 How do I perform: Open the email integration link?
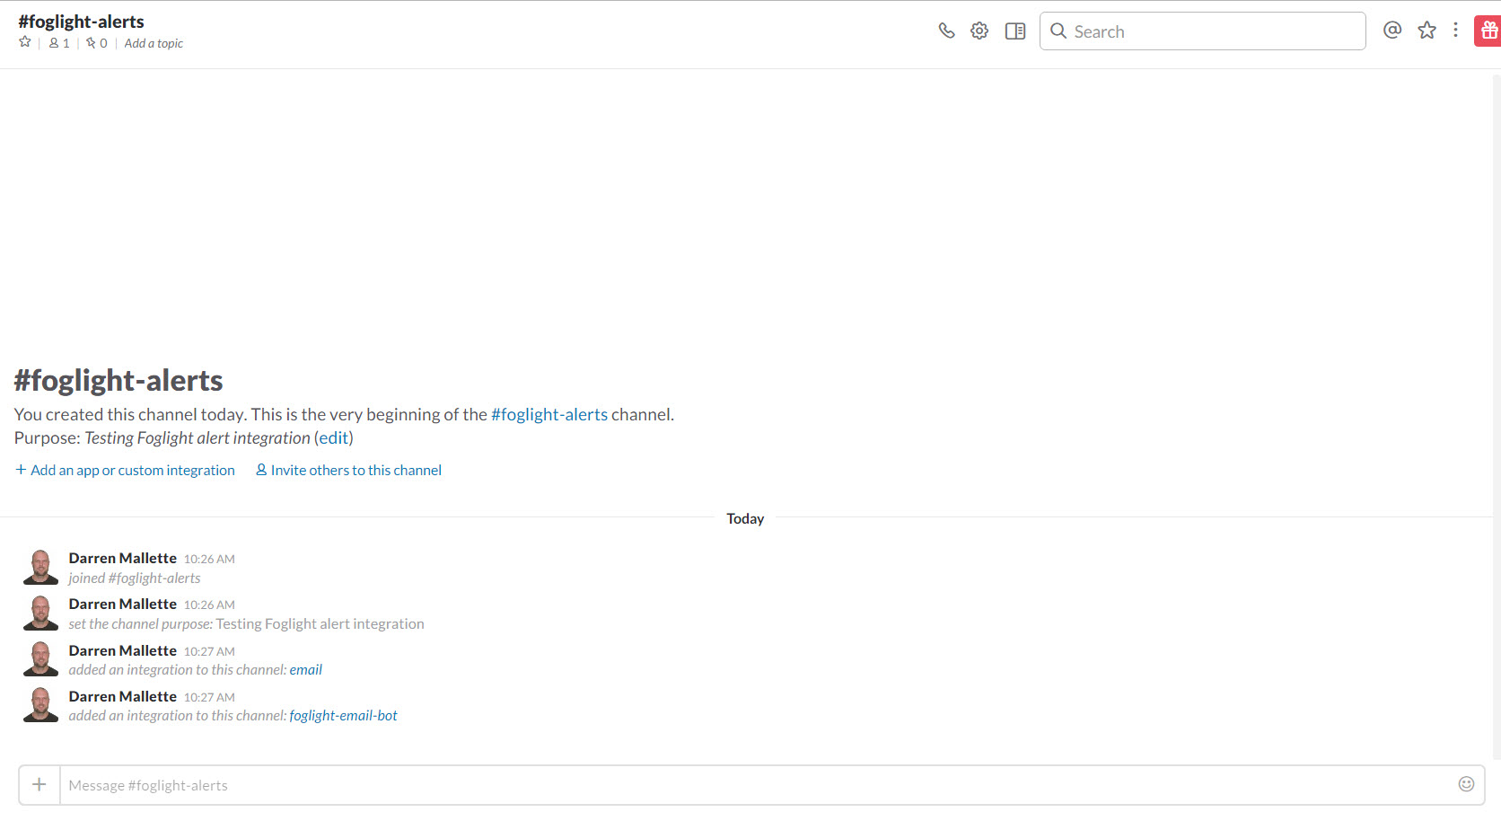pos(305,669)
